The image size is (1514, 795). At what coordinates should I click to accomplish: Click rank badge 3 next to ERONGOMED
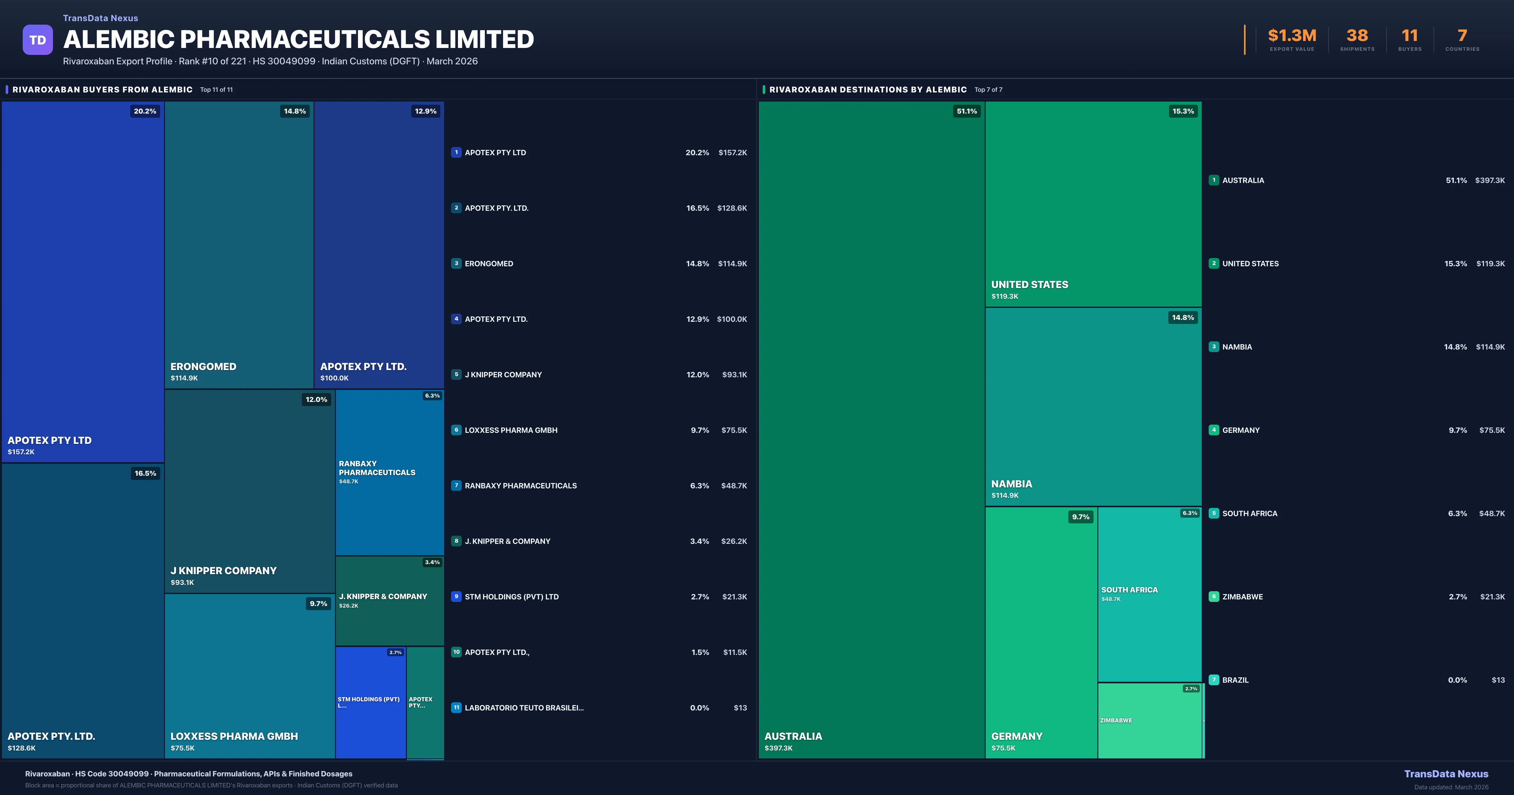456,263
